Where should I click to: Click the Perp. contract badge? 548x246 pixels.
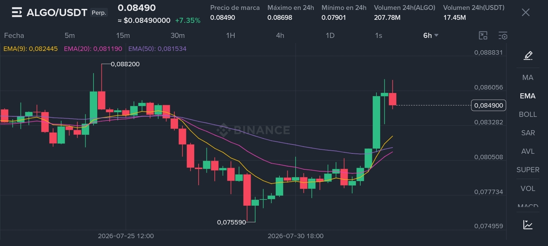pyautogui.click(x=99, y=13)
